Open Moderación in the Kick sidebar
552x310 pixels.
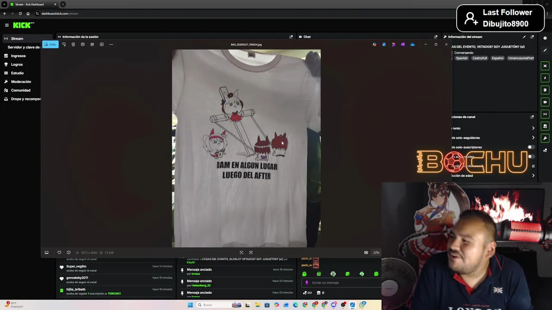21,82
